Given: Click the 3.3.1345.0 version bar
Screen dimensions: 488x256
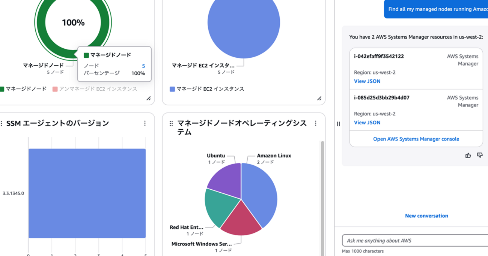Looking at the screenshot, I should tap(87, 193).
